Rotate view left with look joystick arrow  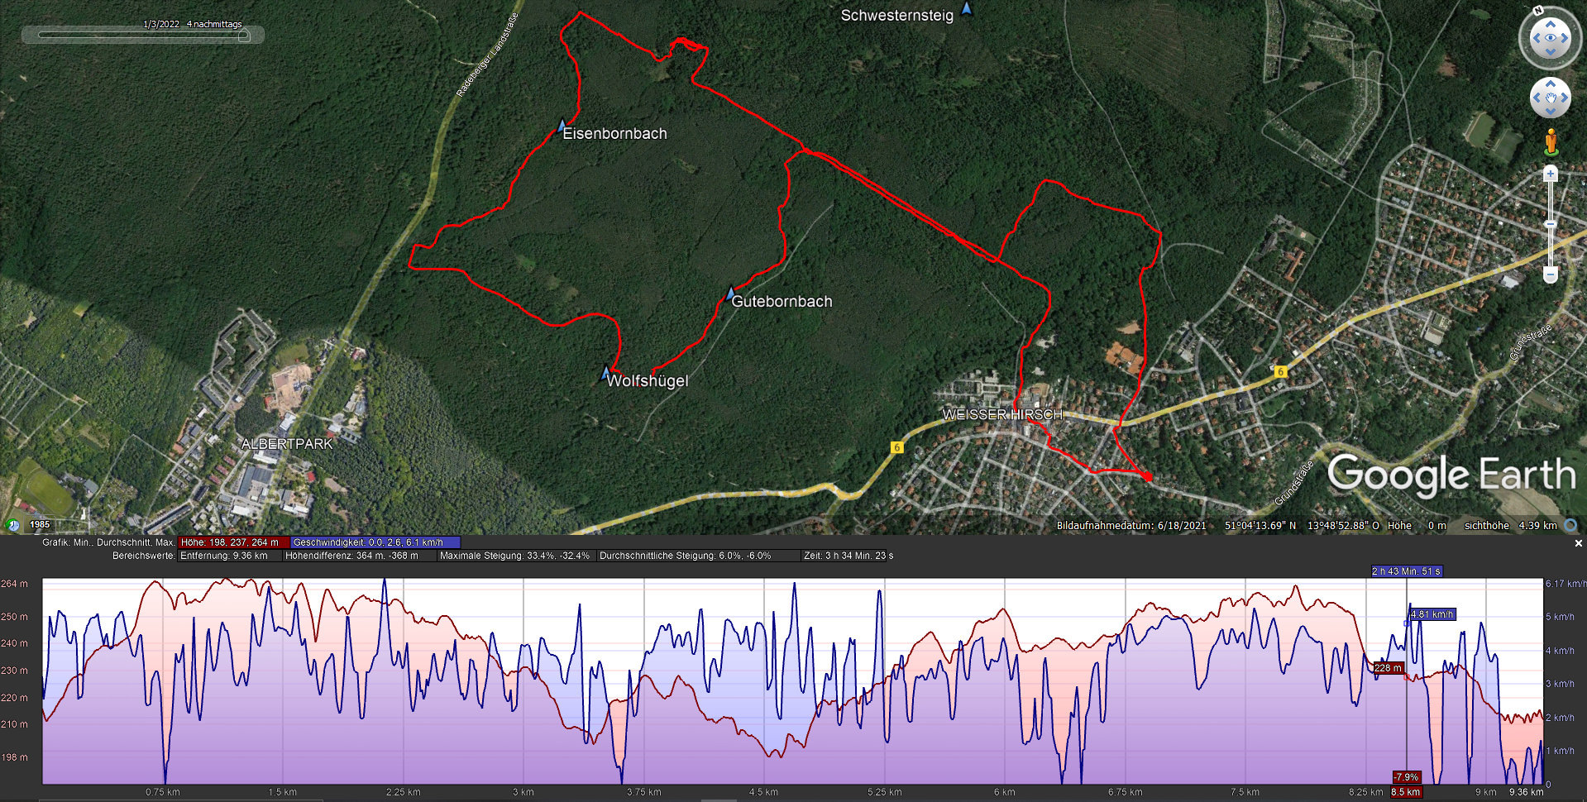coord(1535,37)
